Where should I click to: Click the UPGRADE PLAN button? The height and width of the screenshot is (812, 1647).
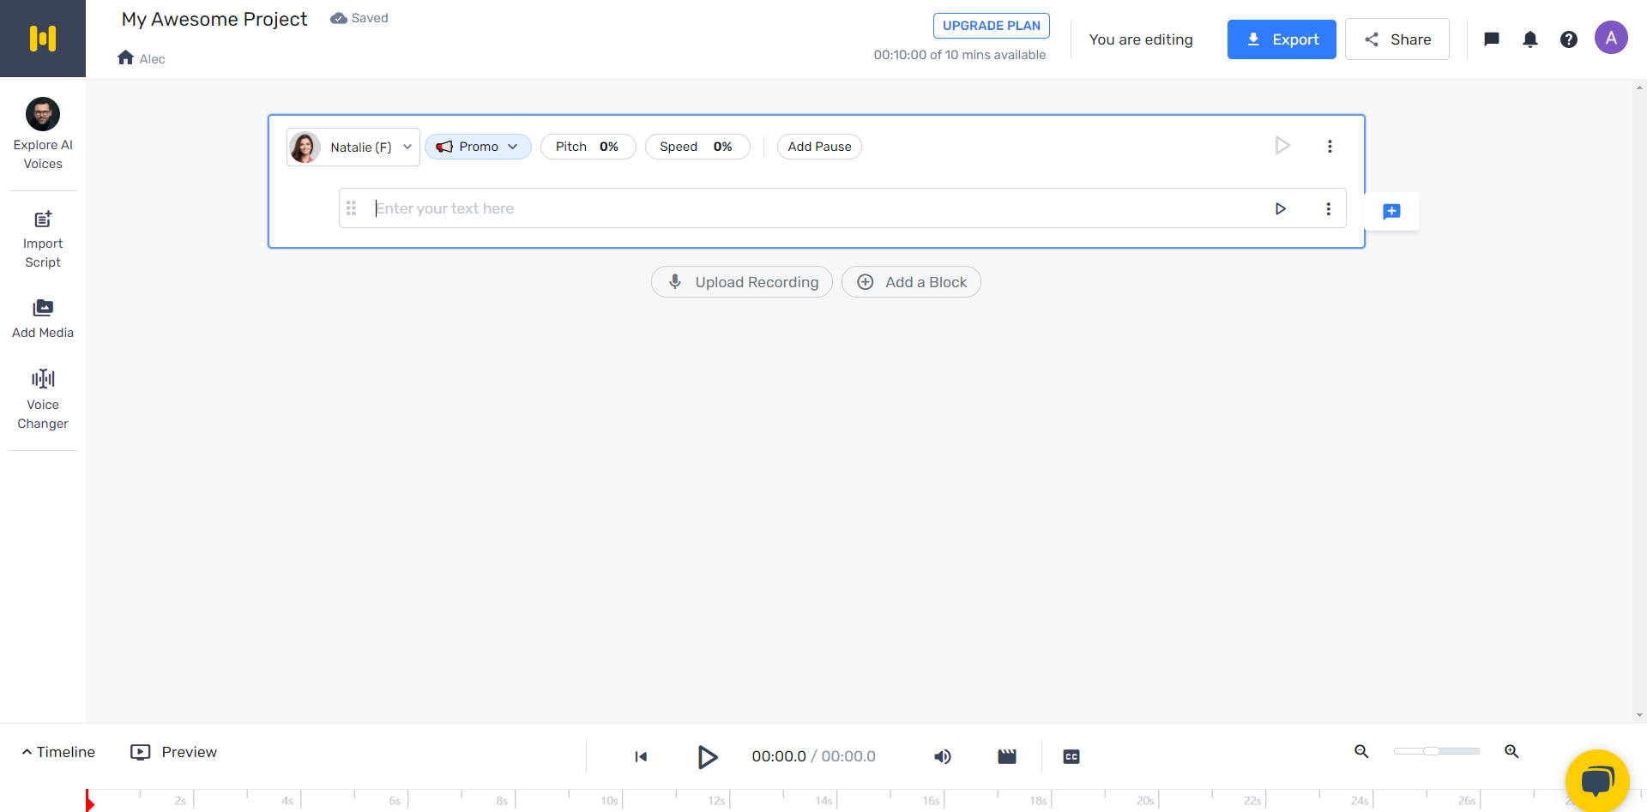coord(991,25)
